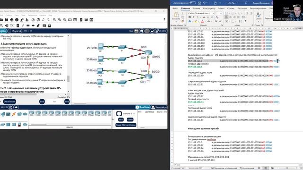Open the Макет ribbon tab
Viewport: 303px width, 170px height.
pos(221,8)
